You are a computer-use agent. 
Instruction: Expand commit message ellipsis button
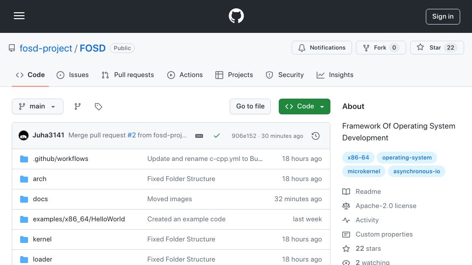click(199, 136)
